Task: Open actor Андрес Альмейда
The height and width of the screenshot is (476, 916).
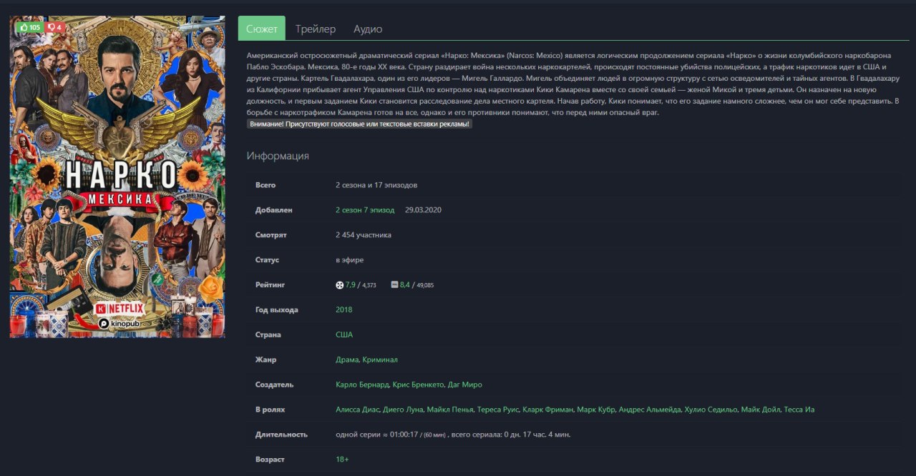Action: pyautogui.click(x=650, y=410)
